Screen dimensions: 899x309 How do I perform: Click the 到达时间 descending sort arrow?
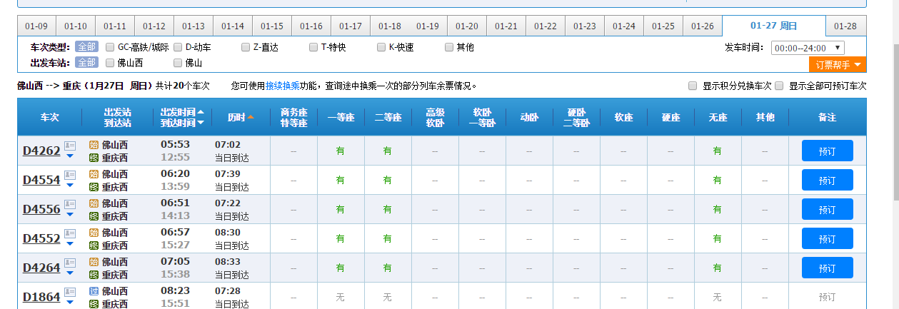[201, 123]
